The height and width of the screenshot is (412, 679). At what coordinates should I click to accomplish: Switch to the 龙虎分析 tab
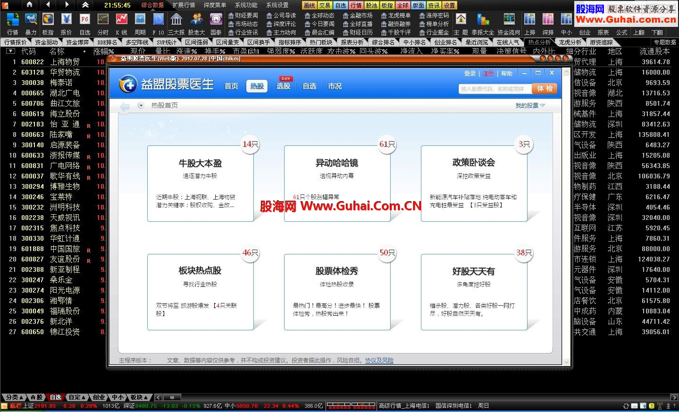pyautogui.click(x=570, y=42)
